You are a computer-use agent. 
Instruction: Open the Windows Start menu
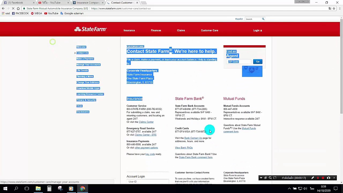[5, 189]
